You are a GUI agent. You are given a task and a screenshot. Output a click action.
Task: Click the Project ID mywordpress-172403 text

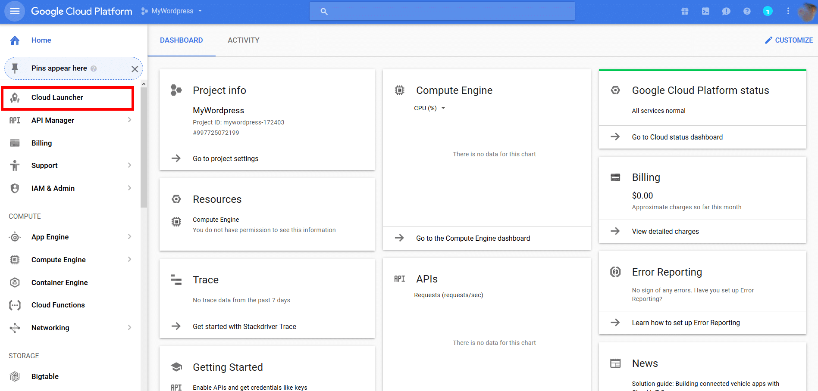click(x=238, y=122)
